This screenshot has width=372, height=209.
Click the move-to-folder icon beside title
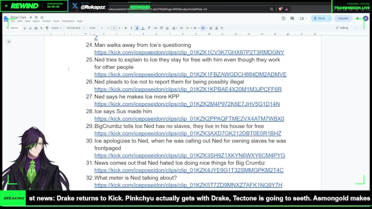click(36, 17)
